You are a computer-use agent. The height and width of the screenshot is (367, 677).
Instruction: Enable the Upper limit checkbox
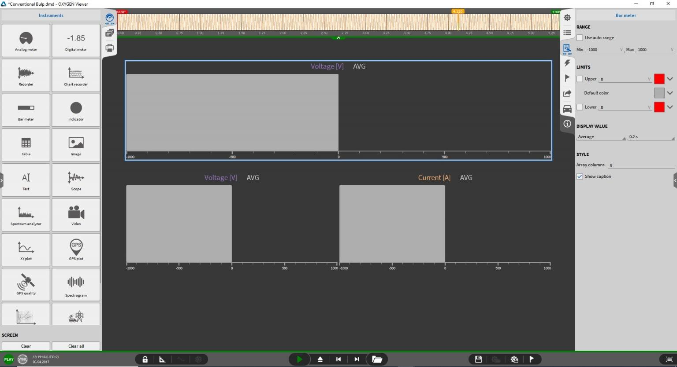[580, 79]
